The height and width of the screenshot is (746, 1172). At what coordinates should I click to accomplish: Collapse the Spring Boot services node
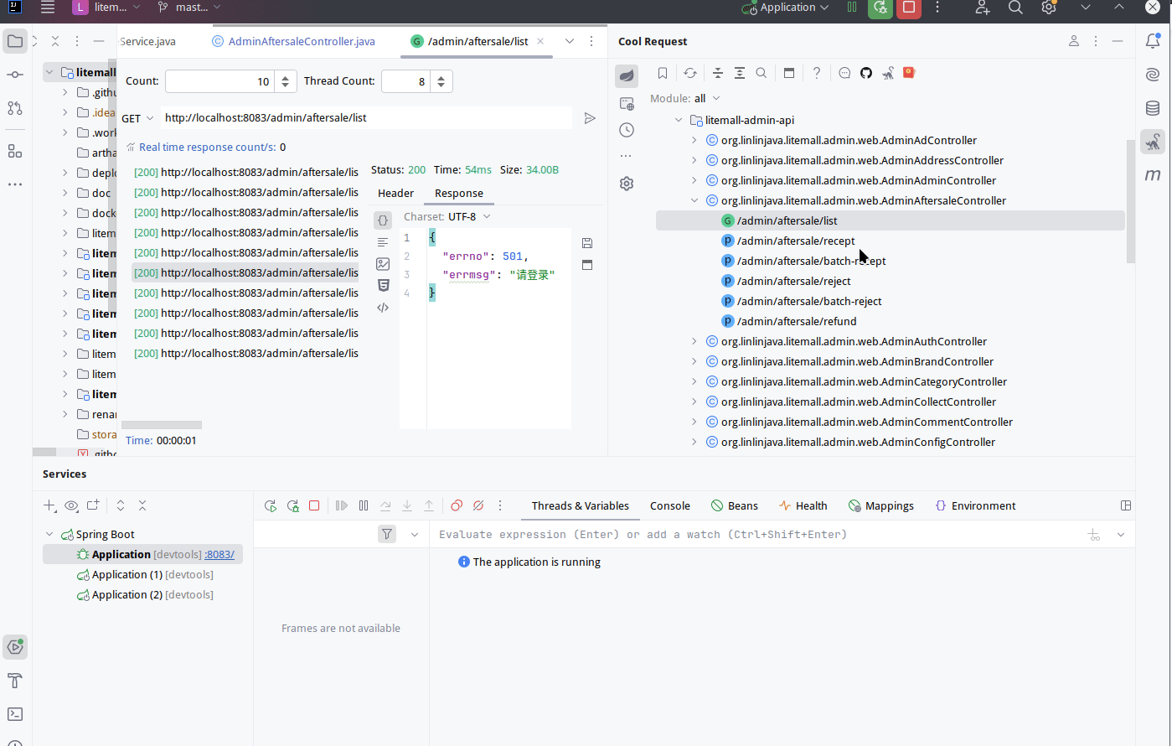click(x=49, y=534)
